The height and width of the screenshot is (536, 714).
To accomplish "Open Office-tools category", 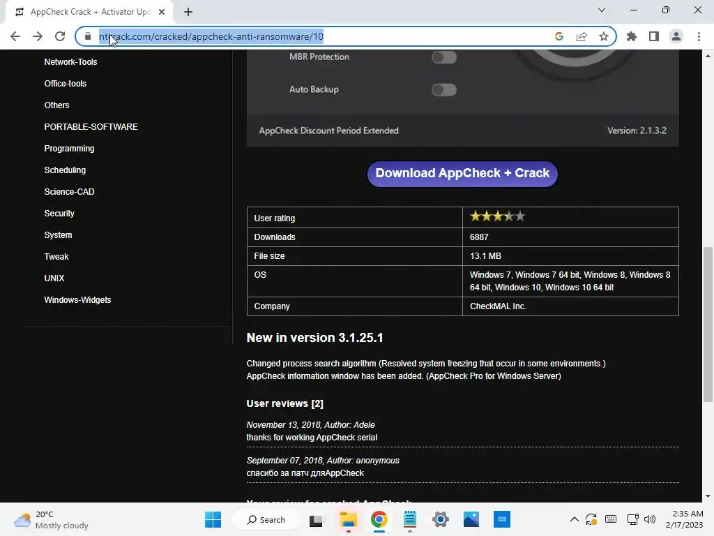I will (65, 84).
